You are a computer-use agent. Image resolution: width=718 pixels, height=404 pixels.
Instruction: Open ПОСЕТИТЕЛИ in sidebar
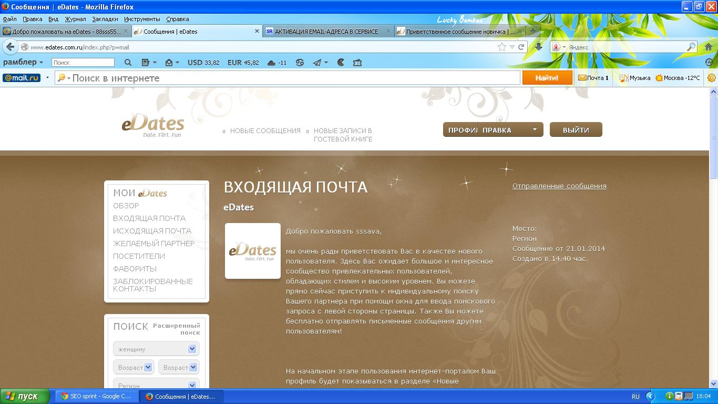[139, 256]
